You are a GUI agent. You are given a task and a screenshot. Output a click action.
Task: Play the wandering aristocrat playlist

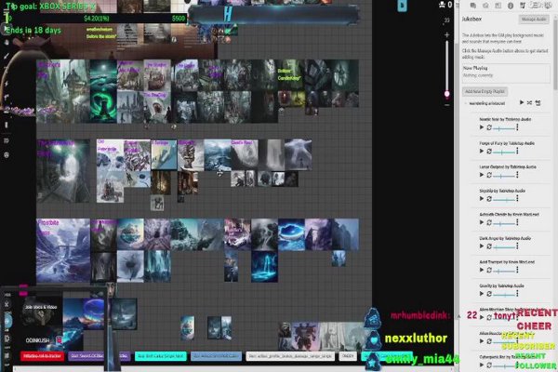click(x=522, y=103)
